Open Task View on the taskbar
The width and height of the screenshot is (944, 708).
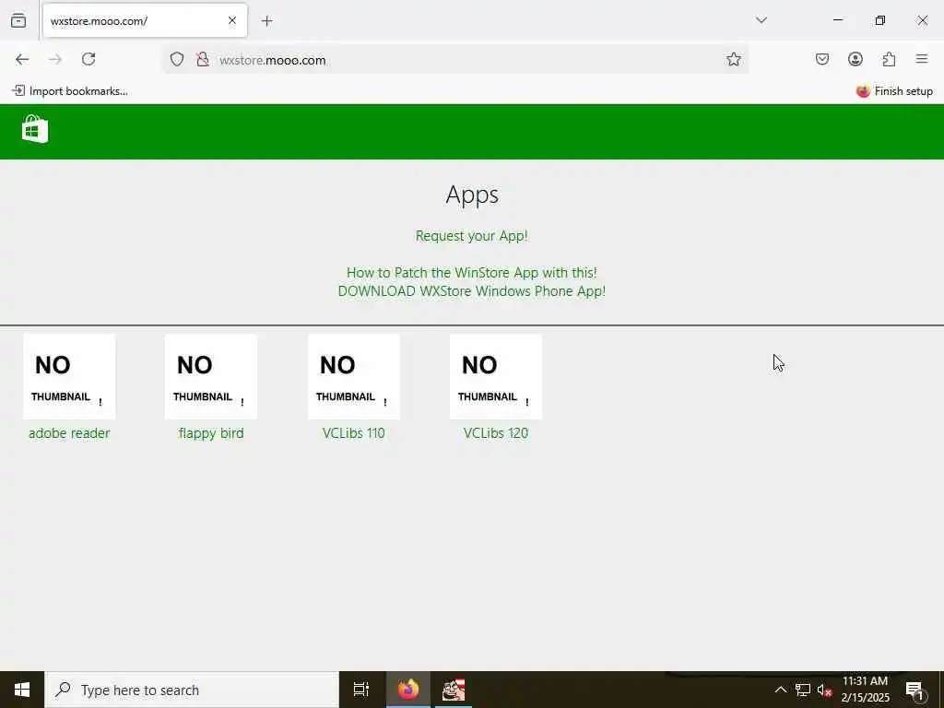pyautogui.click(x=361, y=690)
